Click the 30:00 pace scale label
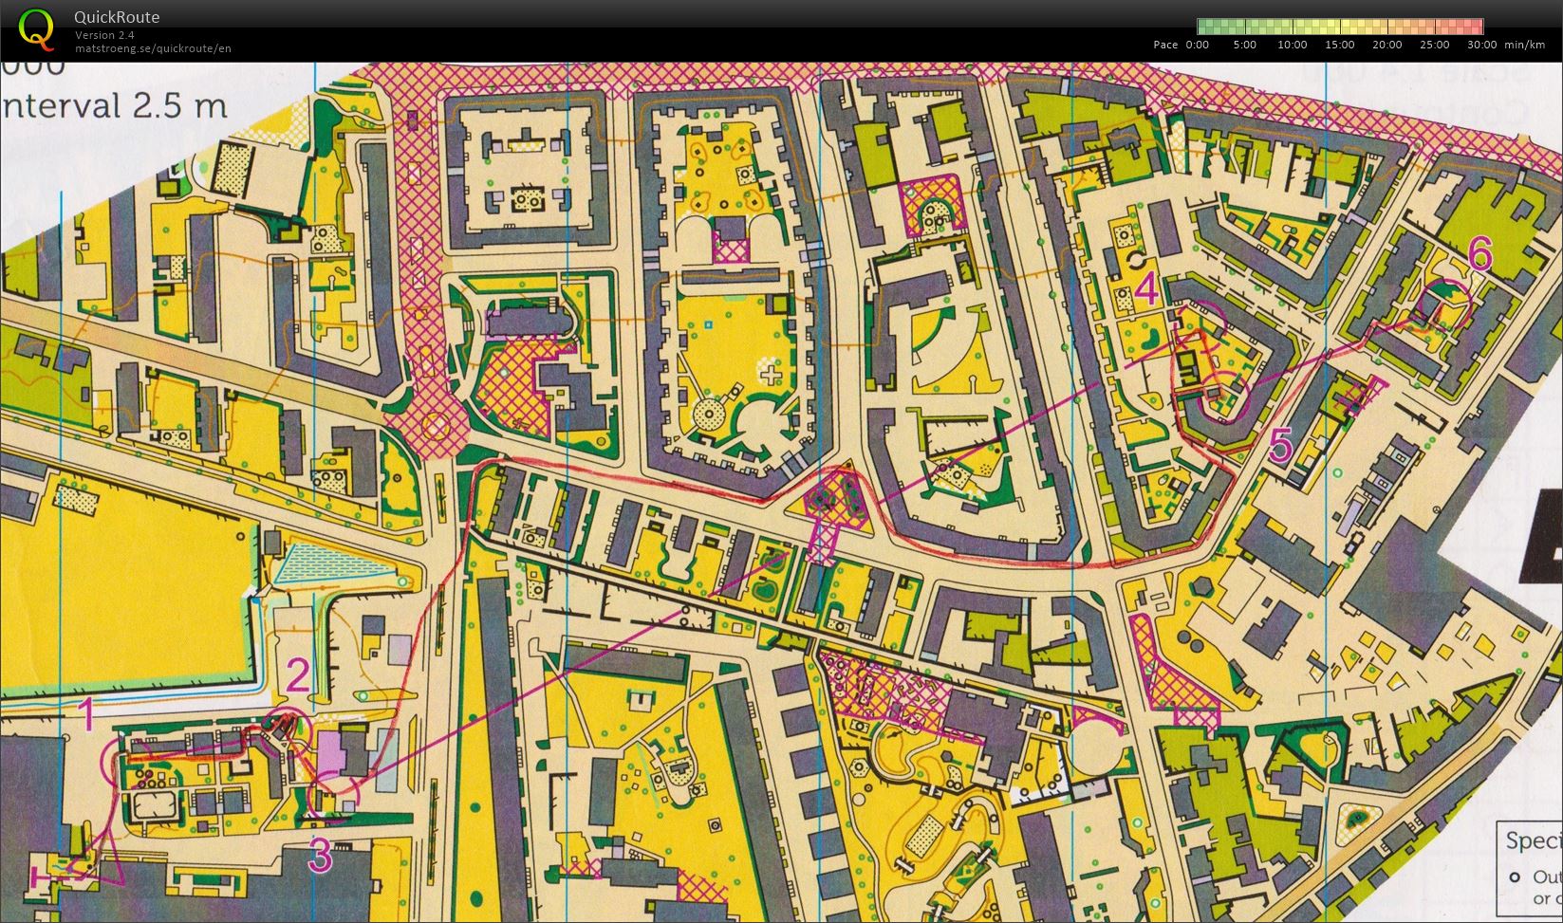 pyautogui.click(x=1481, y=44)
